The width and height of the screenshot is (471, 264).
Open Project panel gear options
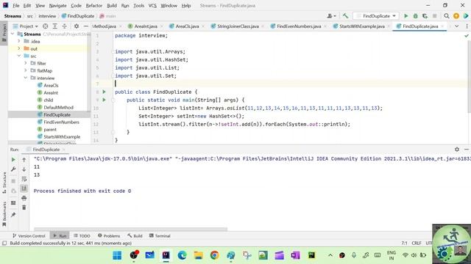77,26
